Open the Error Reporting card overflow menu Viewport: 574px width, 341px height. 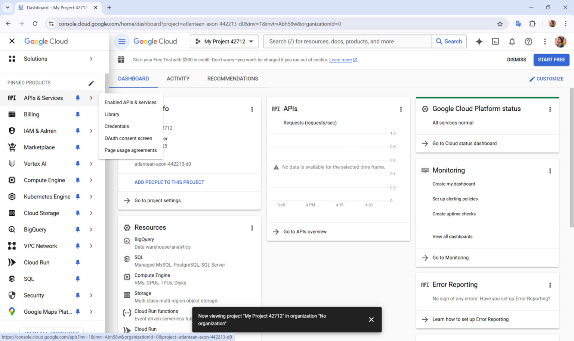tap(550, 285)
